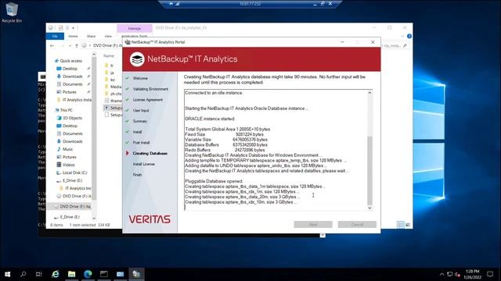Viewport: 501px width, 281px height.
Task: Select Desktop under Quick access
Action: tap(70, 69)
